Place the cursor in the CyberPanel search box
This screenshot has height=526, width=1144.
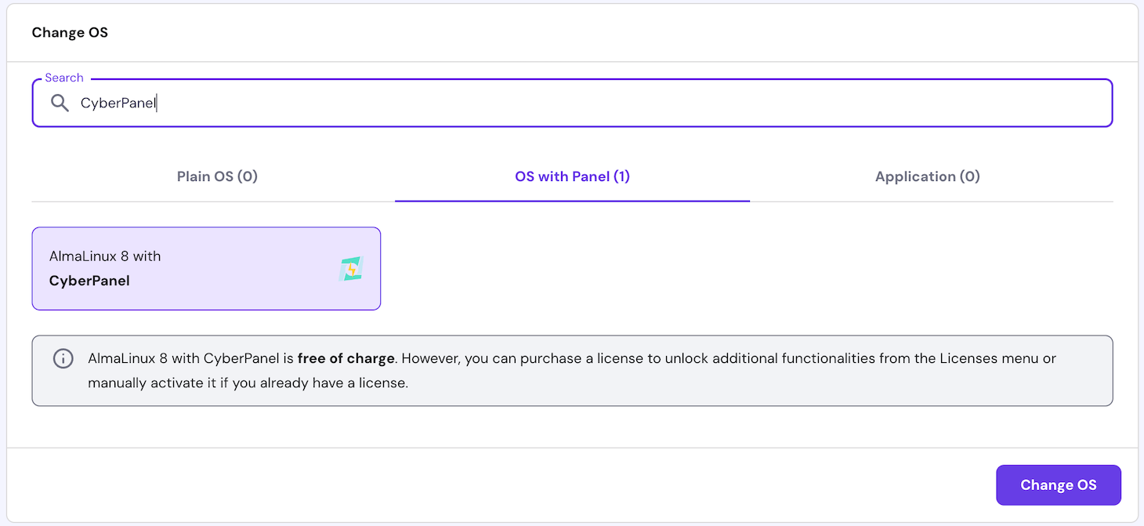313,103
